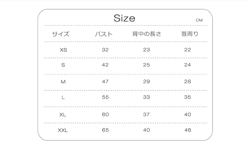
Task: Click the XXL size row label
Action: (x=63, y=130)
